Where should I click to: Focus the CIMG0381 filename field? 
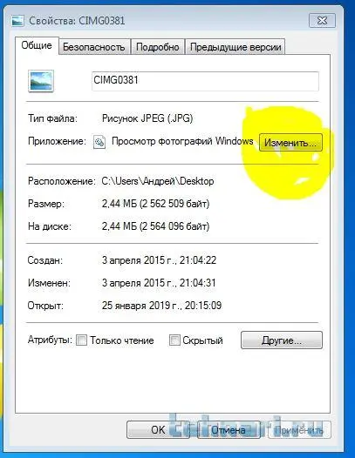[x=205, y=81]
